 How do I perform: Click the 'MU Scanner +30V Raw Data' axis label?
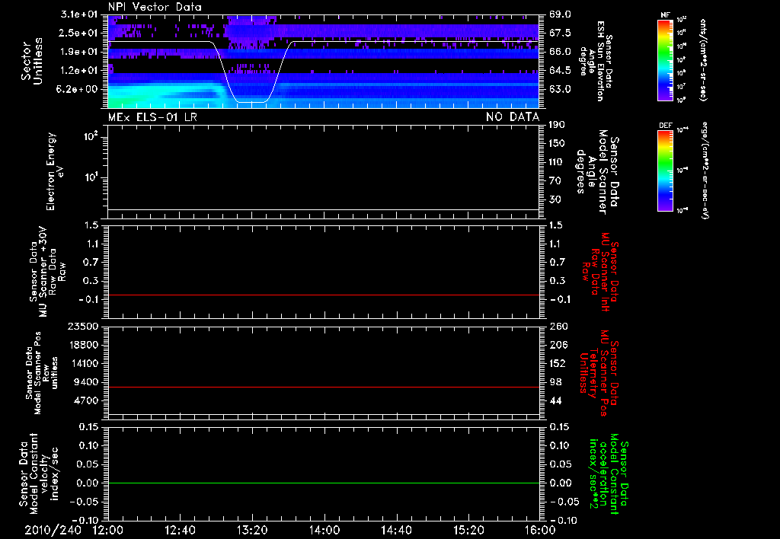[x=47, y=272]
